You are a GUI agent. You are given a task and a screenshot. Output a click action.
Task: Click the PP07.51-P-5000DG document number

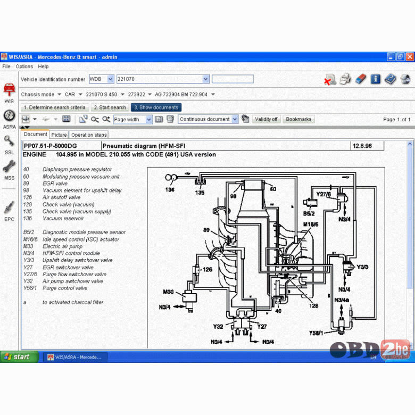click(x=51, y=146)
